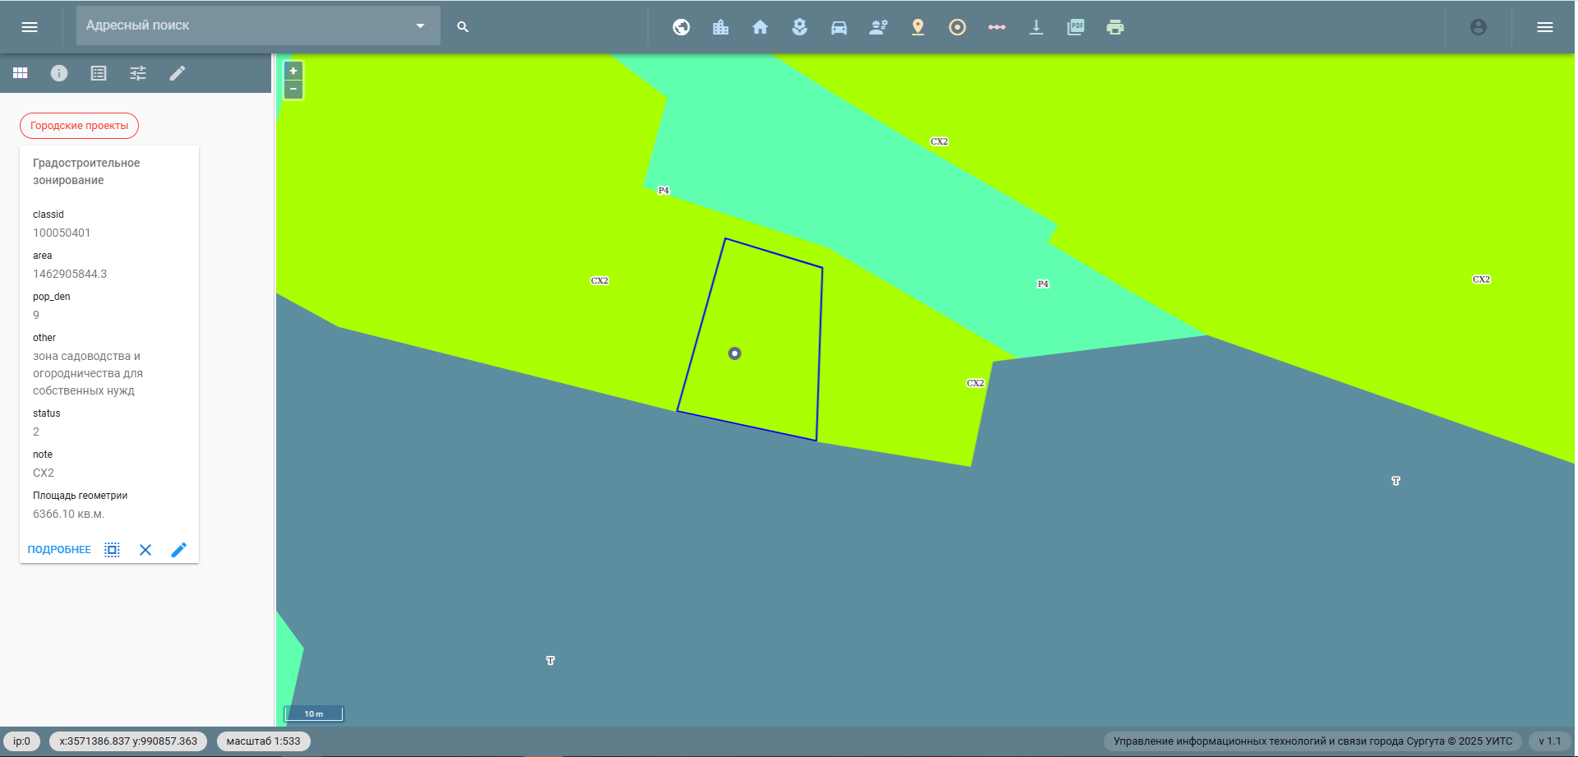Click the printer icon

1115,27
